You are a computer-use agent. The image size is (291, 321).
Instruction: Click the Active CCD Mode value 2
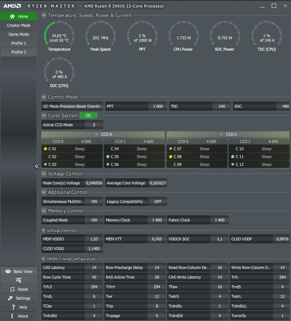94,125
